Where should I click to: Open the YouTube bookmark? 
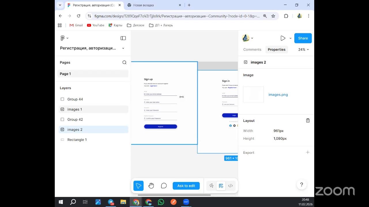[x=96, y=25]
